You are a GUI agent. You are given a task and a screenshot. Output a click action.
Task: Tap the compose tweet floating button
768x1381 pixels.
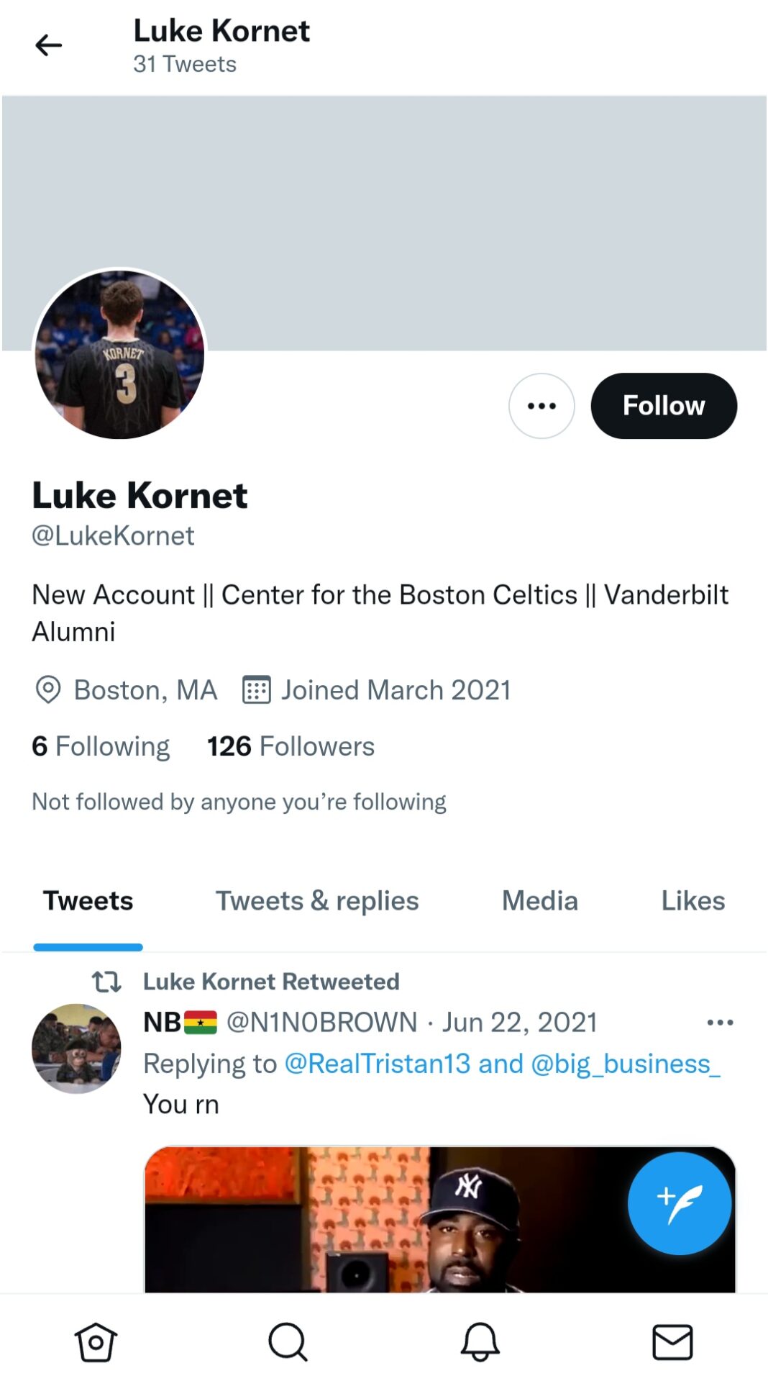coord(679,1203)
